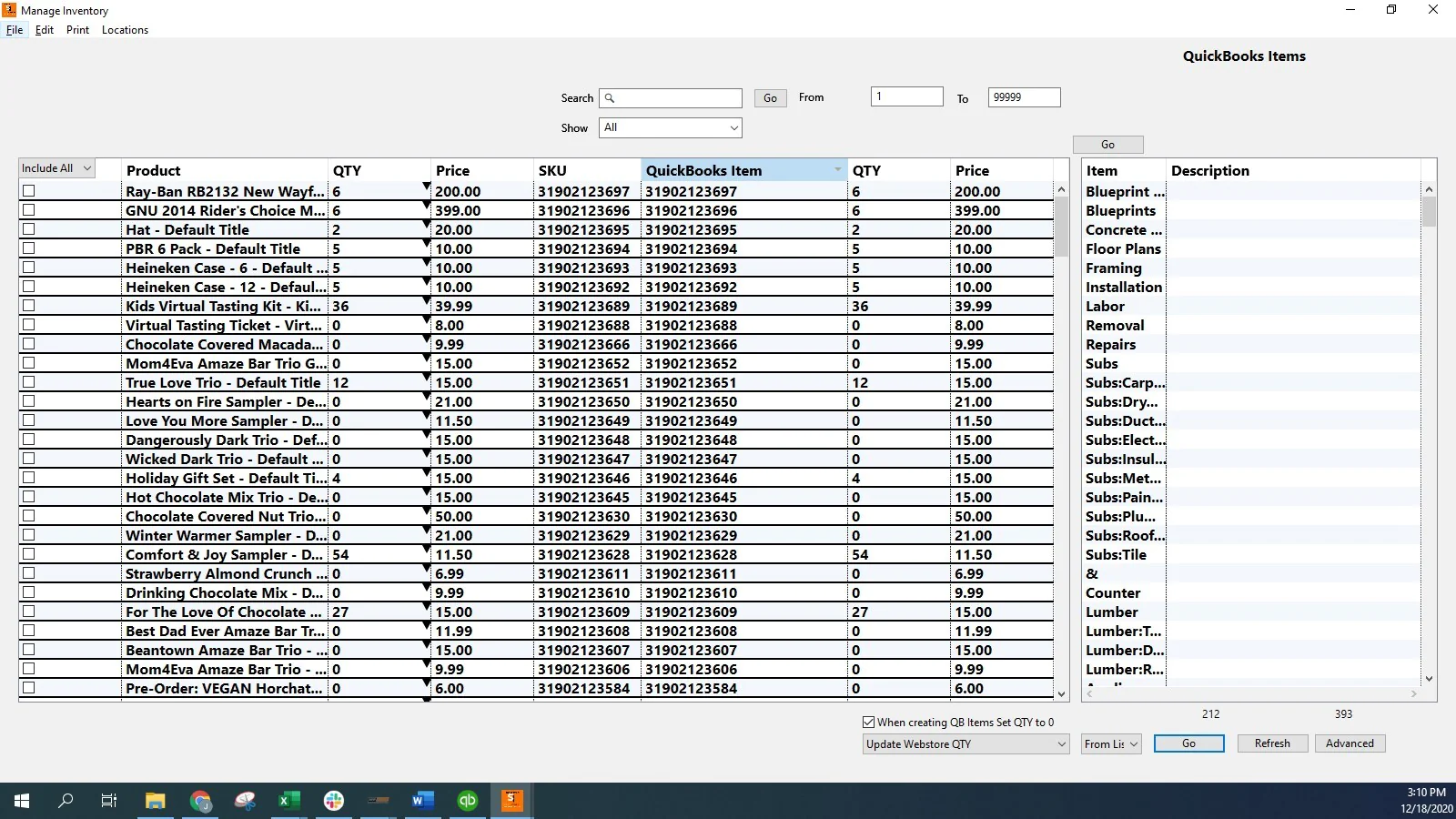Open the Locations menu
Viewport: 1456px width, 819px height.
[125, 30]
